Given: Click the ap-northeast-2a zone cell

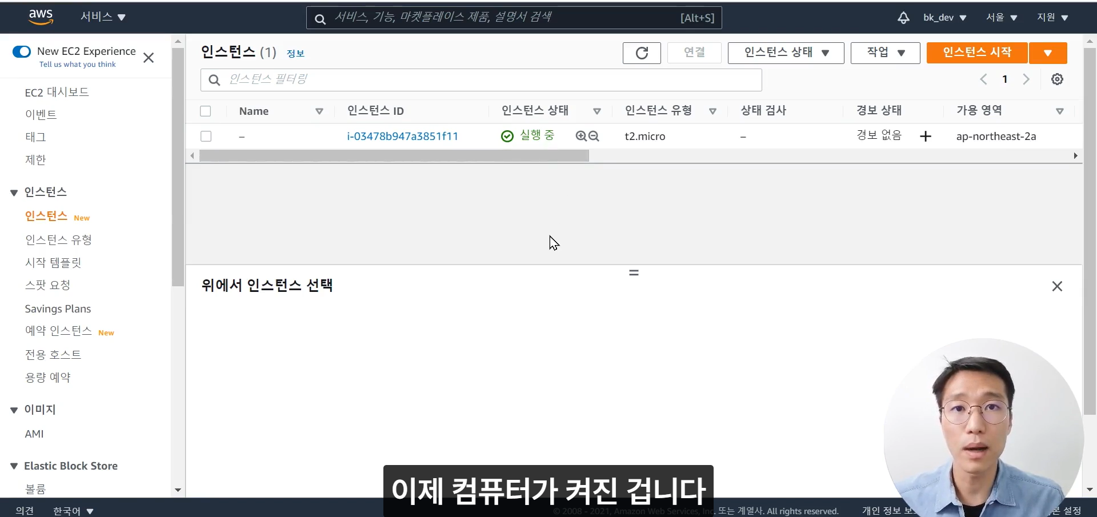Looking at the screenshot, I should pos(996,137).
